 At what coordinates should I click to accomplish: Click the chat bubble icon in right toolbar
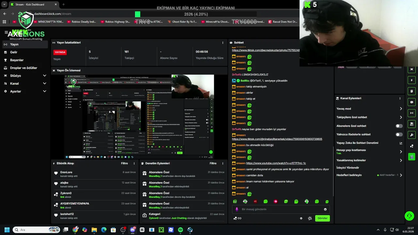[411, 102]
